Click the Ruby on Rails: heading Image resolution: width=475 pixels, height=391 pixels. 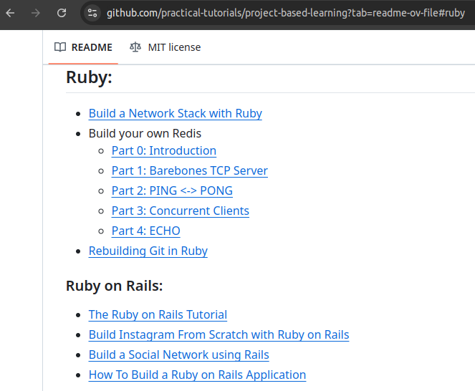point(114,286)
